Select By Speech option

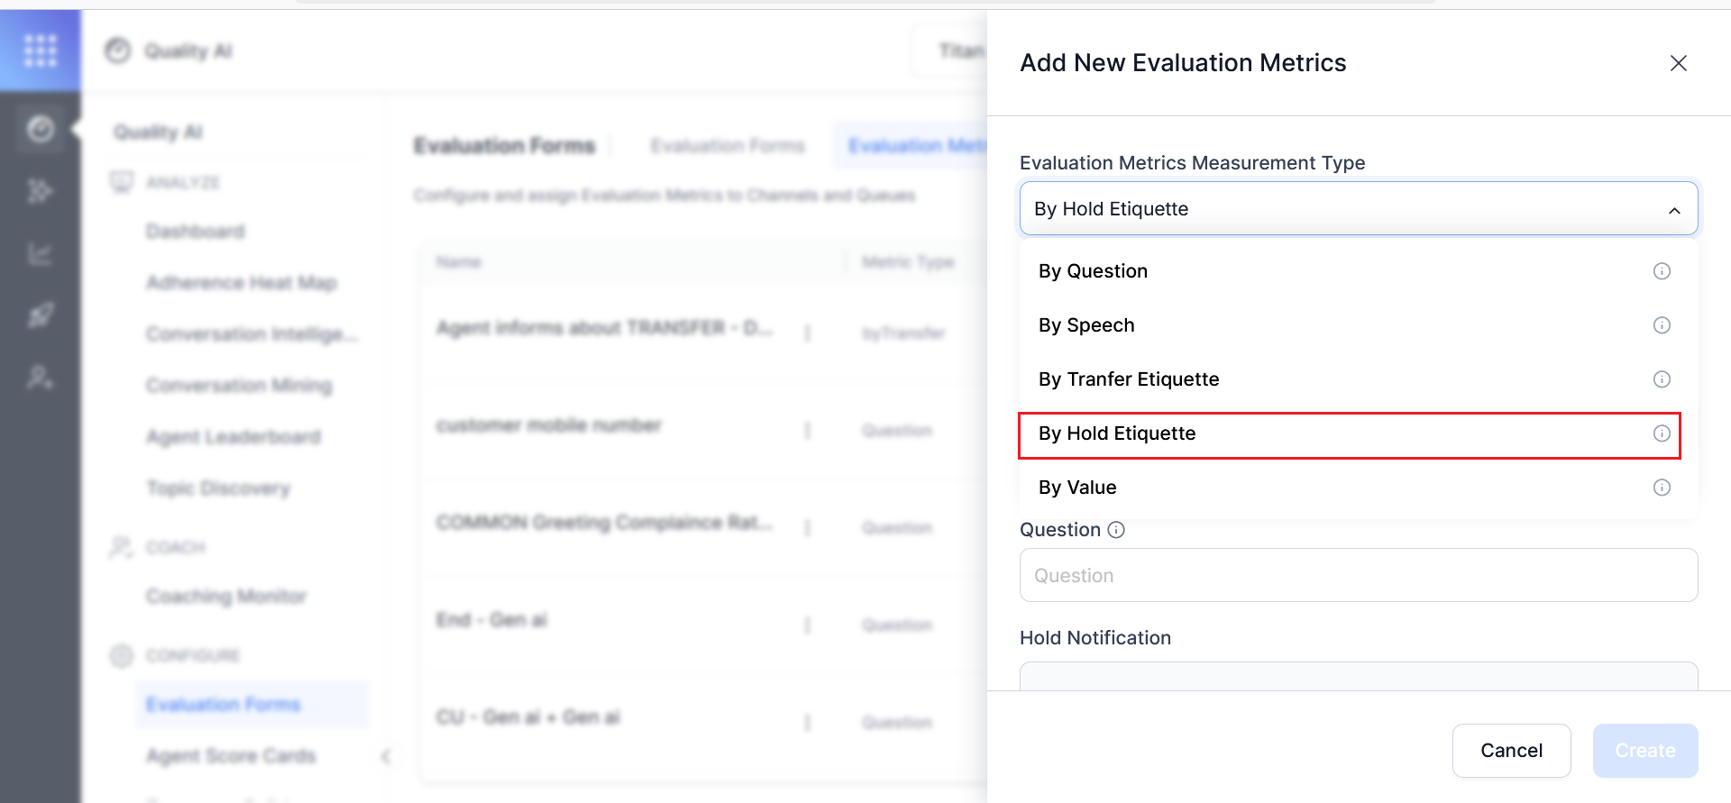click(1086, 325)
